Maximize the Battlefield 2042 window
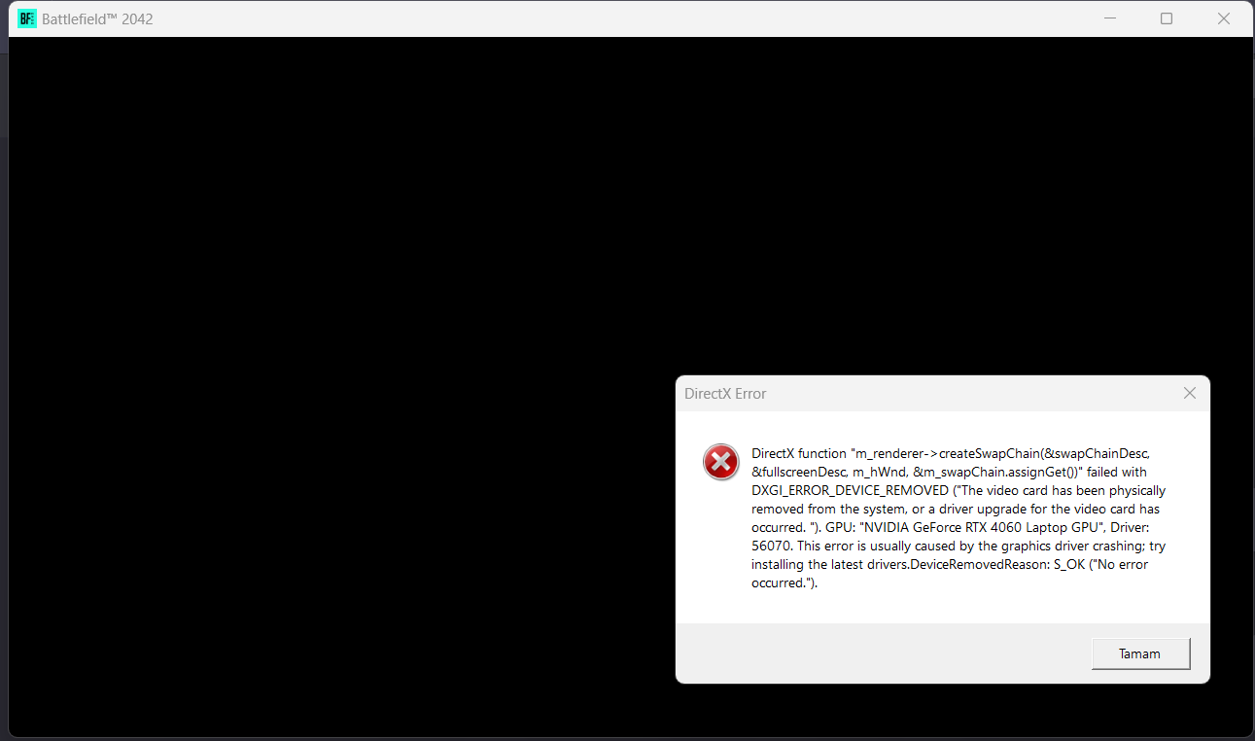1255x741 pixels. tap(1167, 18)
